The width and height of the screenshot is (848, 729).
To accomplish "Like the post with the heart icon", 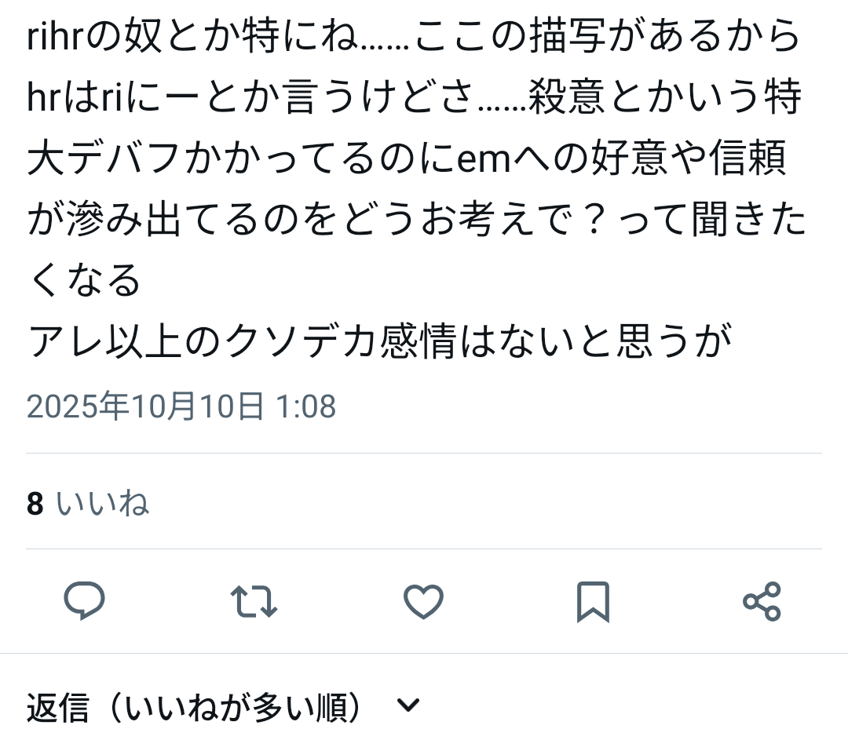I will 423,601.
